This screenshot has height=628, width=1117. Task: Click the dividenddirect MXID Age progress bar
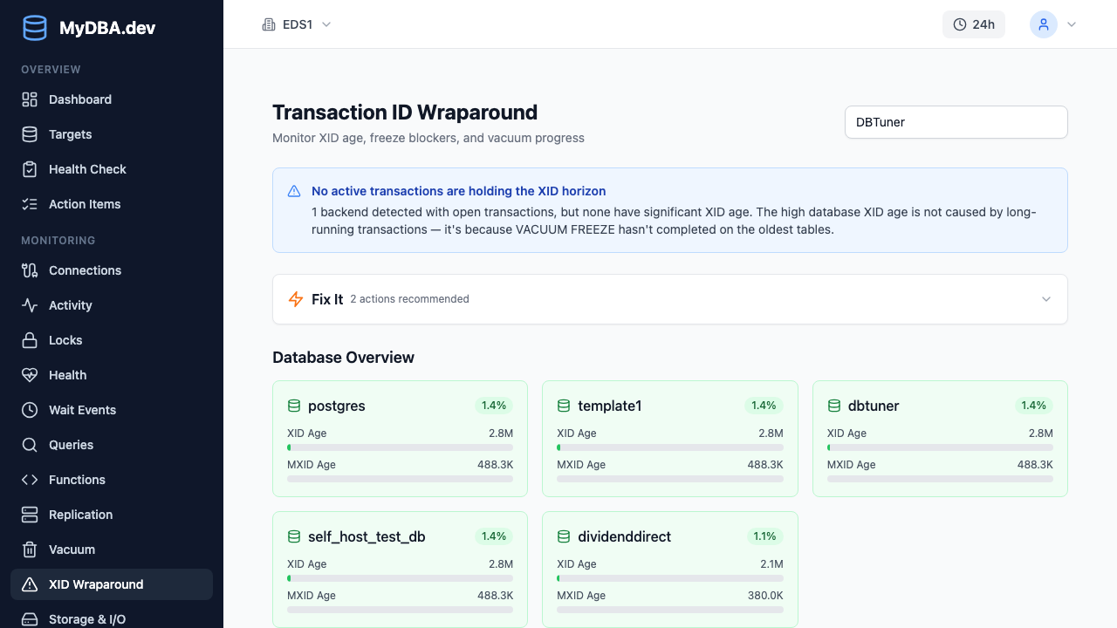tap(670, 610)
